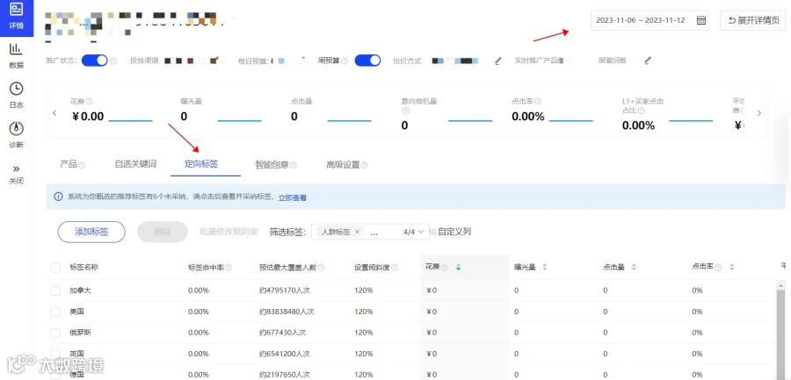Open the 日志 clock icon
This screenshot has width=791, height=380.
tap(16, 89)
